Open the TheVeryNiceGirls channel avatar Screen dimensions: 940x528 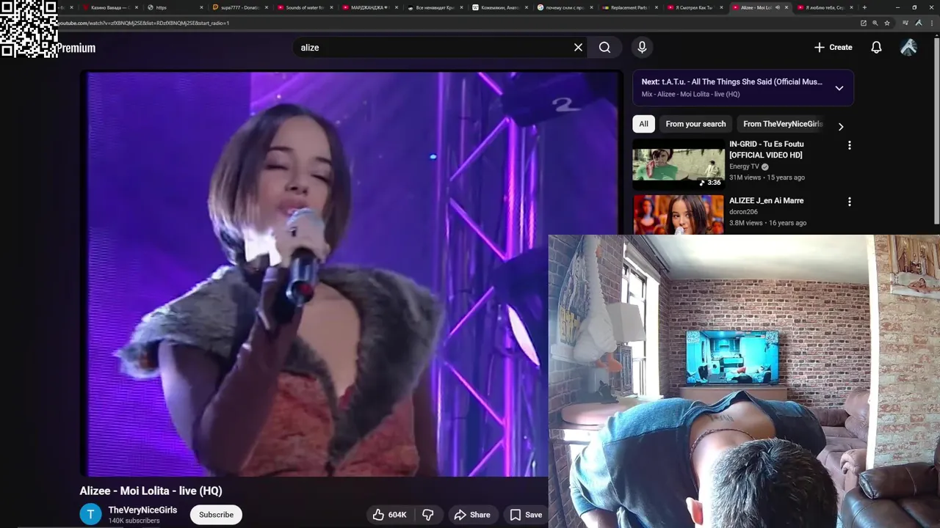[x=90, y=515]
